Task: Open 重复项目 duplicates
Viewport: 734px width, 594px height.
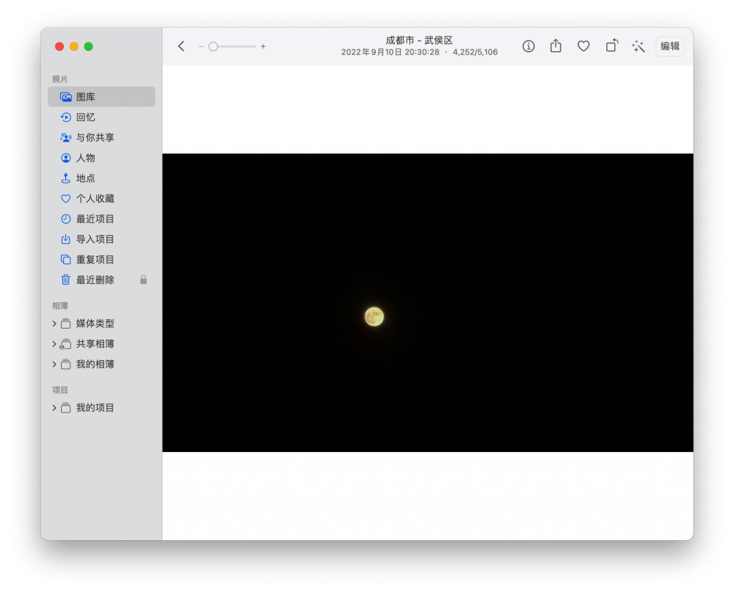Action: (x=102, y=260)
